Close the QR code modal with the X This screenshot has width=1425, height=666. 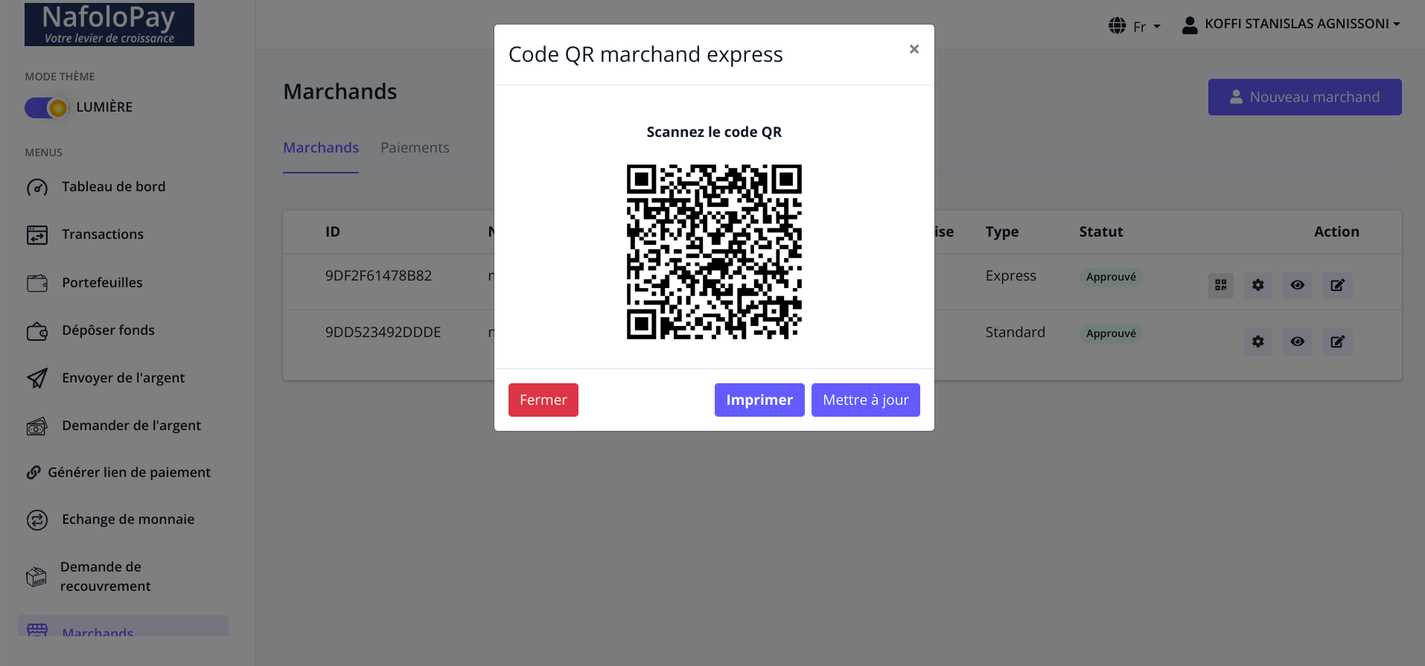(x=914, y=49)
